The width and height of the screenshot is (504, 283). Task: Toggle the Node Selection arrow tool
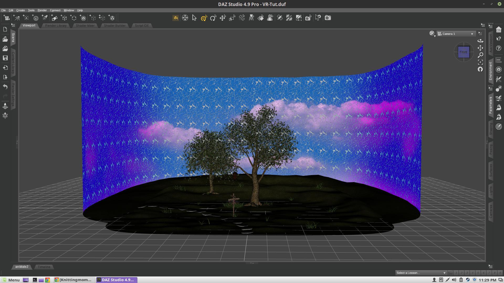pyautogui.click(x=194, y=18)
